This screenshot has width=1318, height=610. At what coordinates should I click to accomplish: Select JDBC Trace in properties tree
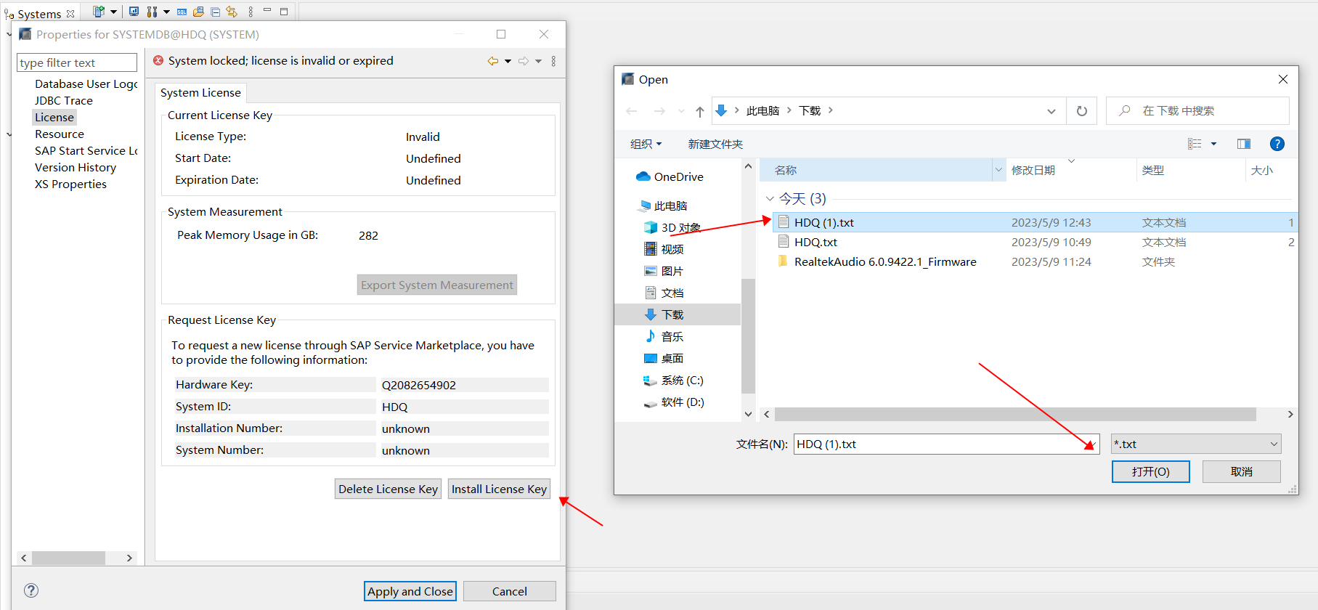64,100
